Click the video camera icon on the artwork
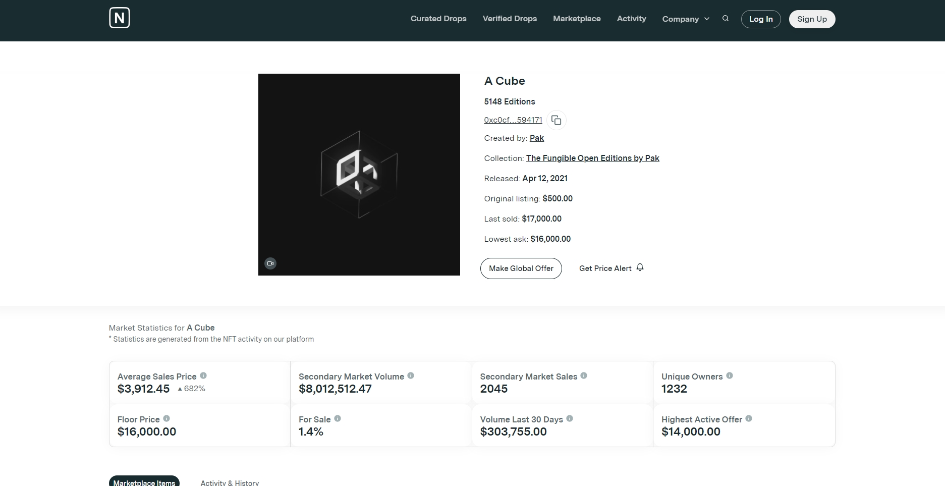Image resolution: width=945 pixels, height=486 pixels. point(270,263)
